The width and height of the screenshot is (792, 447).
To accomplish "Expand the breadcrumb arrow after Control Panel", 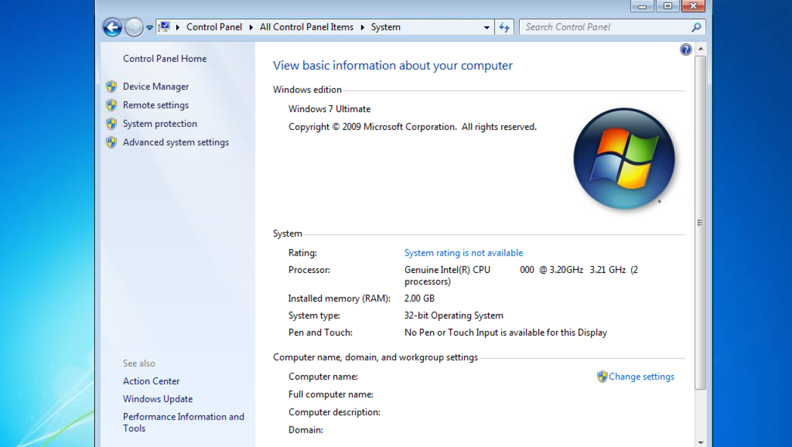I will [x=251, y=27].
